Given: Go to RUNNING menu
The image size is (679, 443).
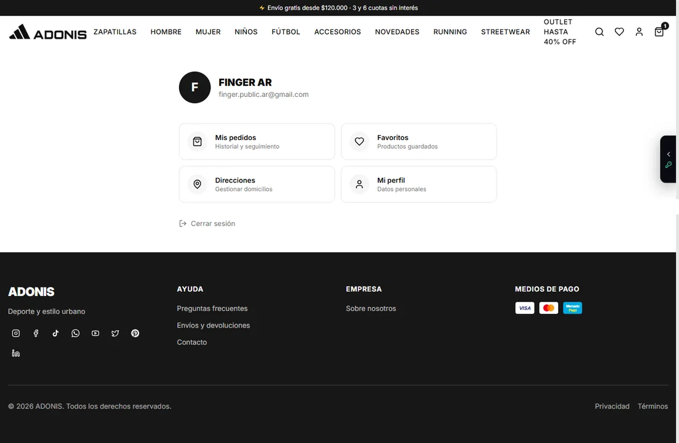Looking at the screenshot, I should 450,31.
